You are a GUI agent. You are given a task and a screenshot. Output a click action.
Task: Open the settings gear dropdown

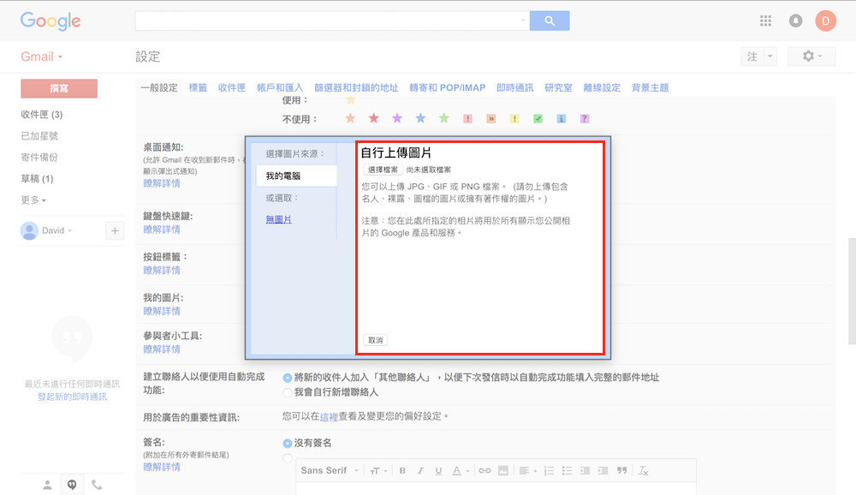tap(811, 57)
